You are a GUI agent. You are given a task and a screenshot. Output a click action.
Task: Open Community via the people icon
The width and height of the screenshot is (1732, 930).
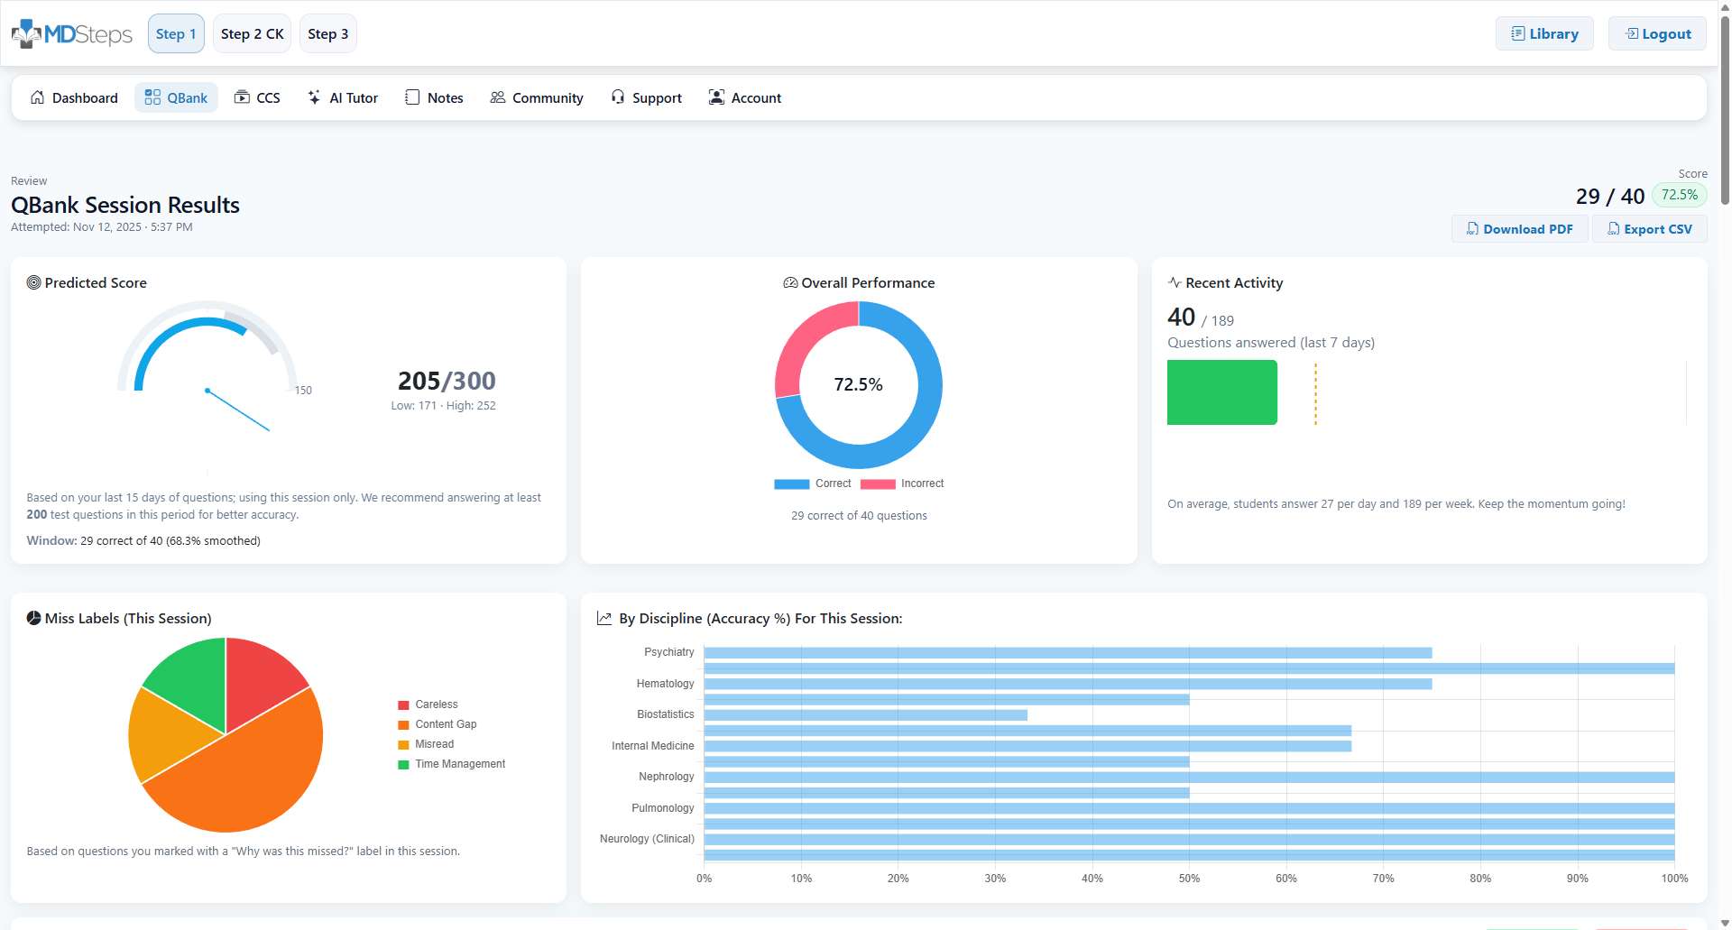[497, 97]
